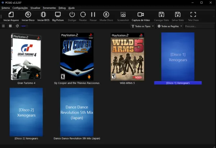Viewport: 216px width, 148px height.
Task: Maximize the PCSX2 window
Action: click(202, 3)
